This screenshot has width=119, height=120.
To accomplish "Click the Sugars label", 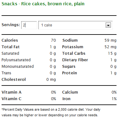I will pyautogui.click(x=69, y=67).
